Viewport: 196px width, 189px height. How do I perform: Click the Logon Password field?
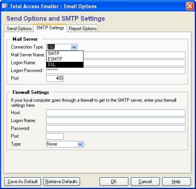[116, 71]
